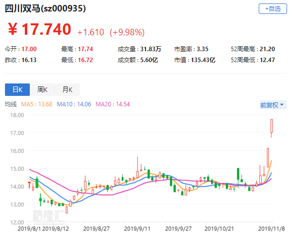
Task: Select the price change +1.610
Action: pyautogui.click(x=91, y=32)
